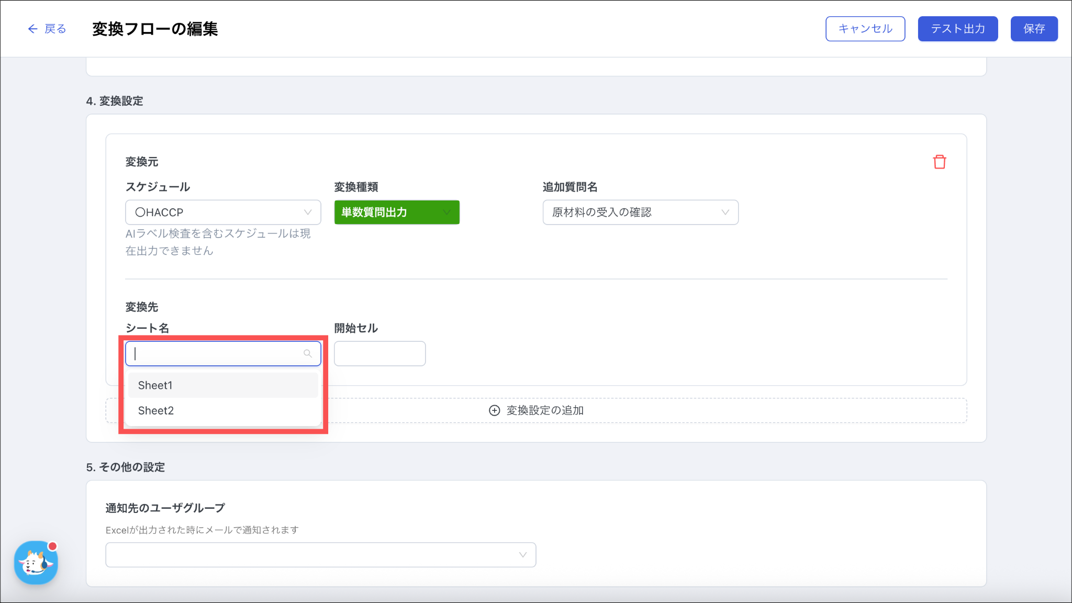Click the red trash delete icon
This screenshot has height=603, width=1072.
939,162
